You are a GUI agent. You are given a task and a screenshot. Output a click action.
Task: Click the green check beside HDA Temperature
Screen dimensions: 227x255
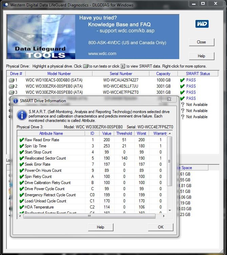click(x=22, y=207)
